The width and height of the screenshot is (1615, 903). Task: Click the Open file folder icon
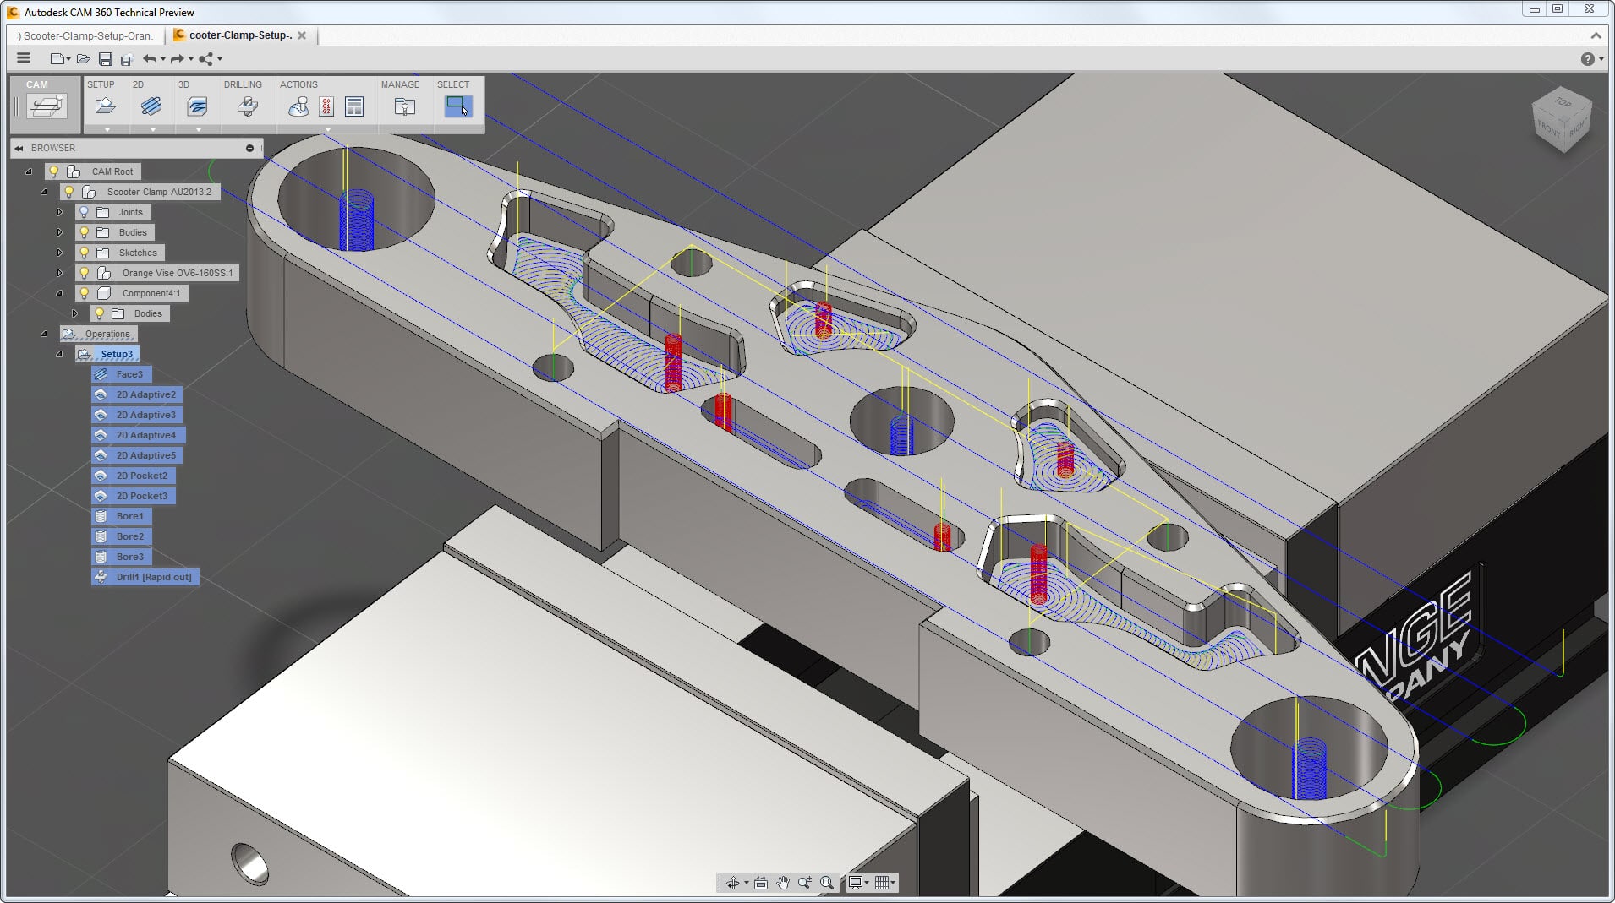point(83,58)
